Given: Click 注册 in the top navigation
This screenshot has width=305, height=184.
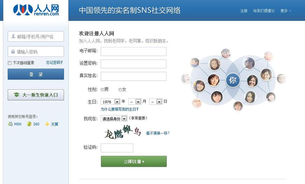Looking at the screenshot, I should point(244,11).
